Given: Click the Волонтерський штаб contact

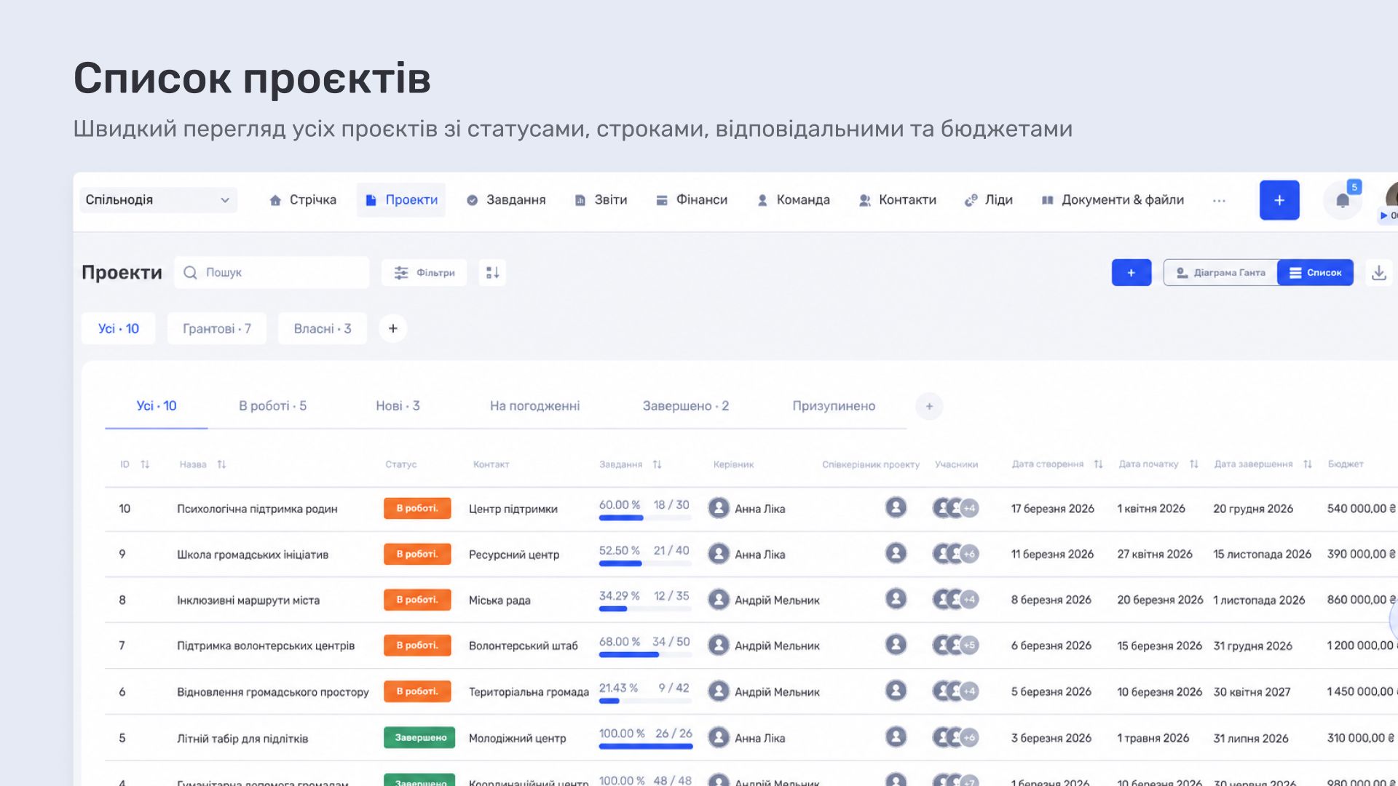Looking at the screenshot, I should 524,646.
